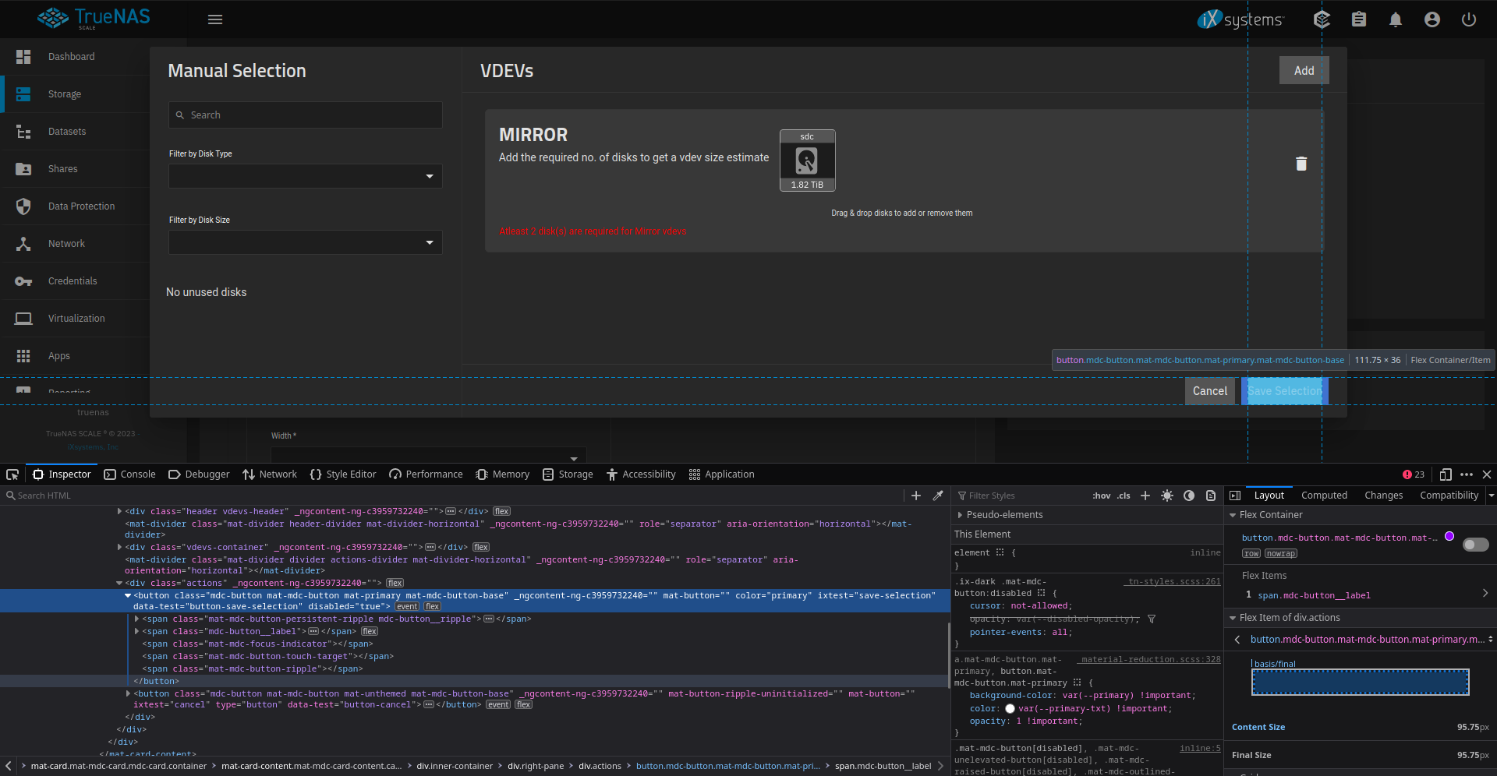
Task: Switch to the Inspector devtools tab
Action: click(x=62, y=474)
